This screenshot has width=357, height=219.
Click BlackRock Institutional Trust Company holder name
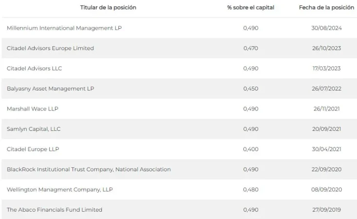pyautogui.click(x=89, y=169)
